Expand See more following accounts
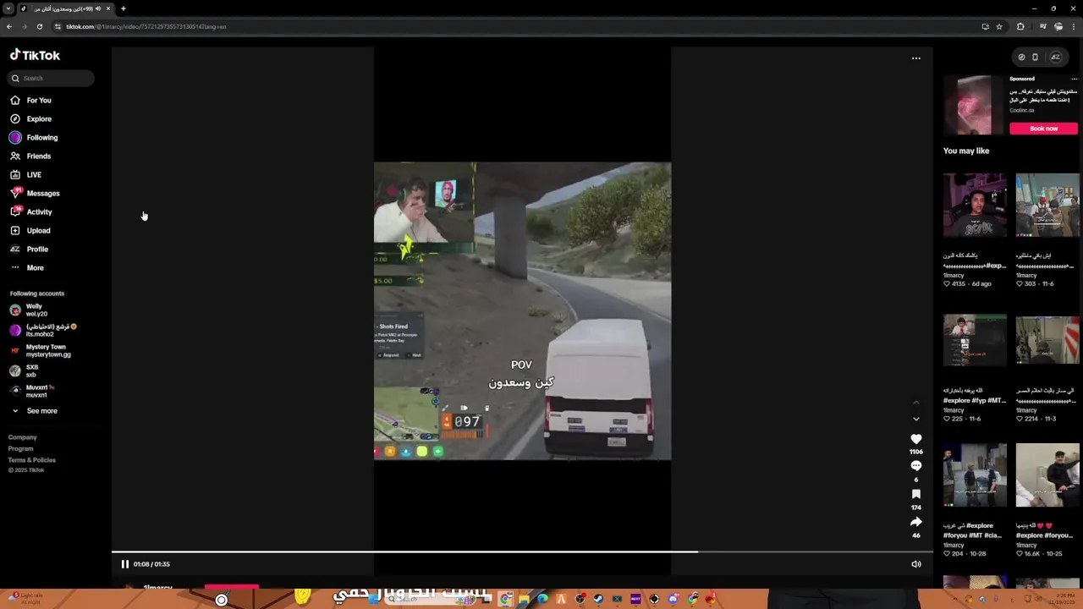 41,411
